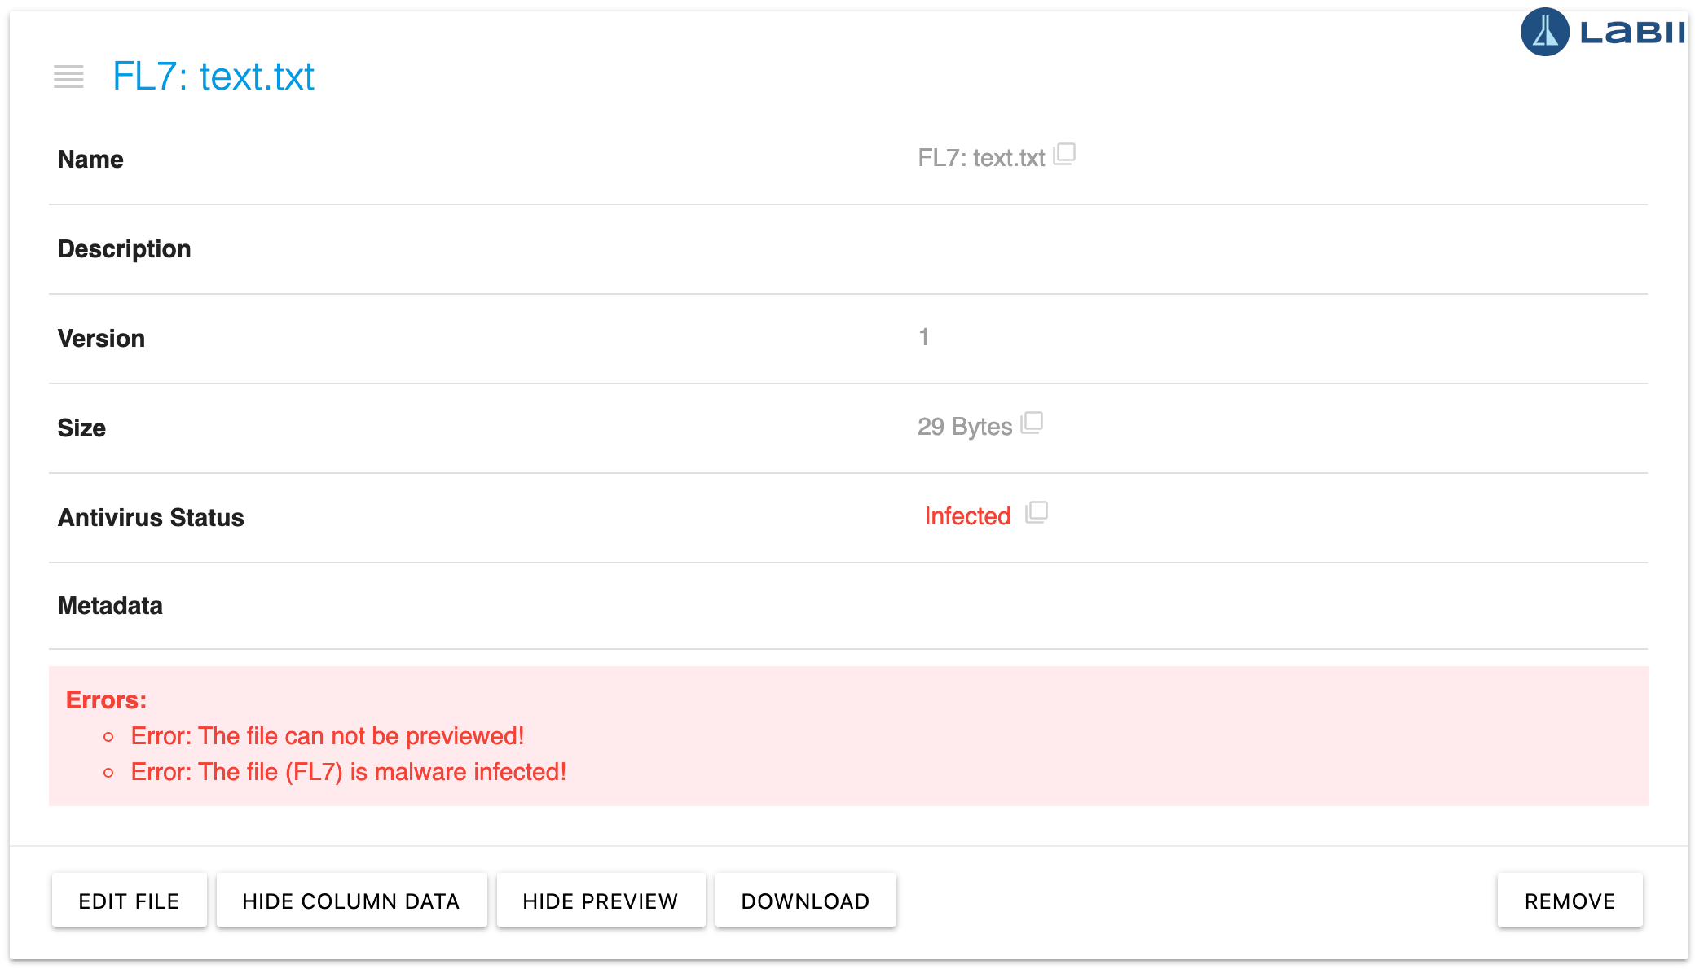The width and height of the screenshot is (1695, 969).
Task: Click HIDE COLUMN DATA button
Action: click(x=350, y=899)
